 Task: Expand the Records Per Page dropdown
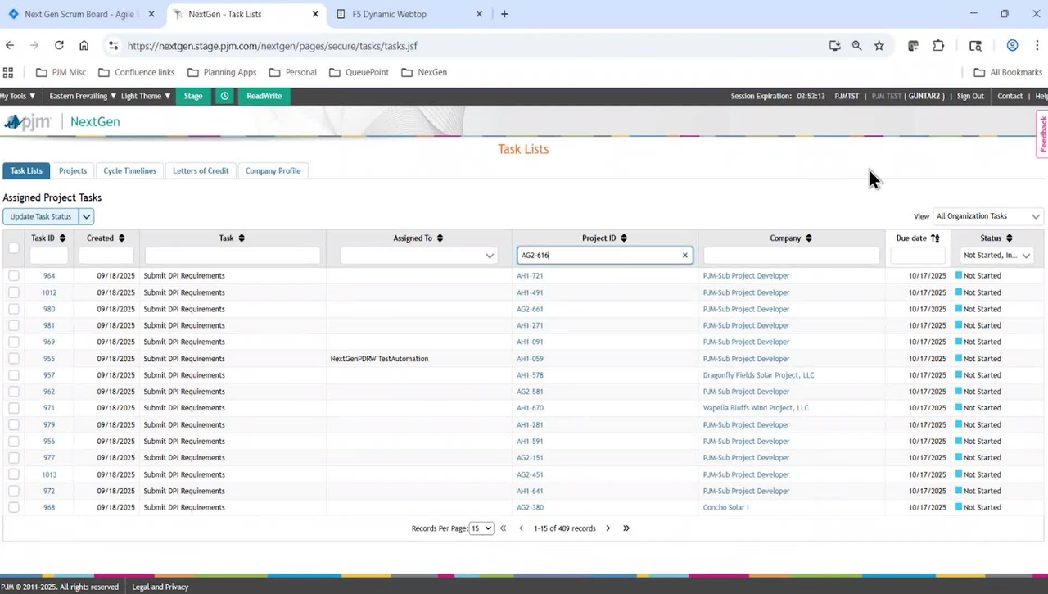[481, 528]
